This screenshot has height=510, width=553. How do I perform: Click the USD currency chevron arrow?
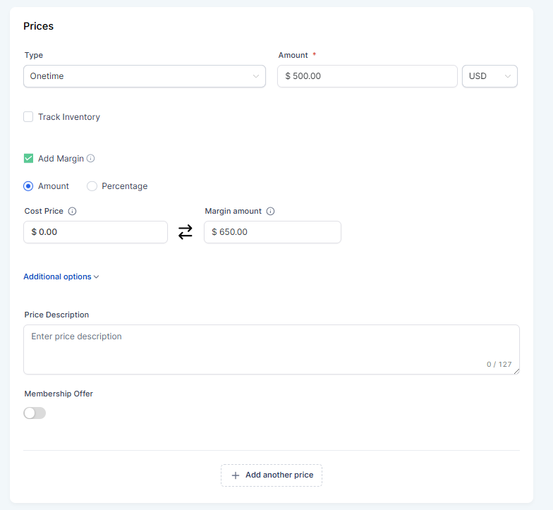coord(508,76)
